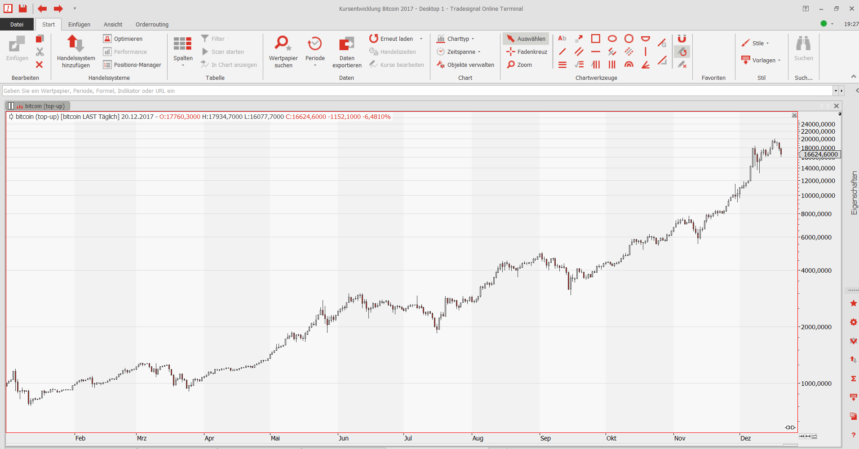
Task: Select the text annotation tool
Action: tap(562, 39)
